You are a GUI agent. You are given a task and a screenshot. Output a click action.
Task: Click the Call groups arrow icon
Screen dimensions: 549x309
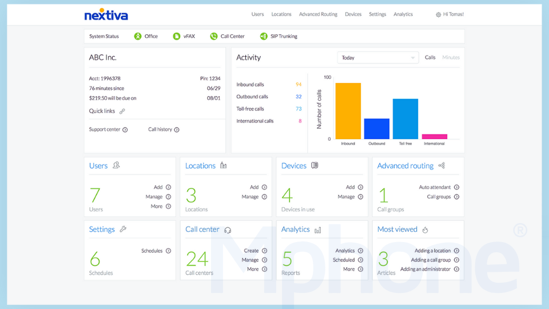[456, 197]
